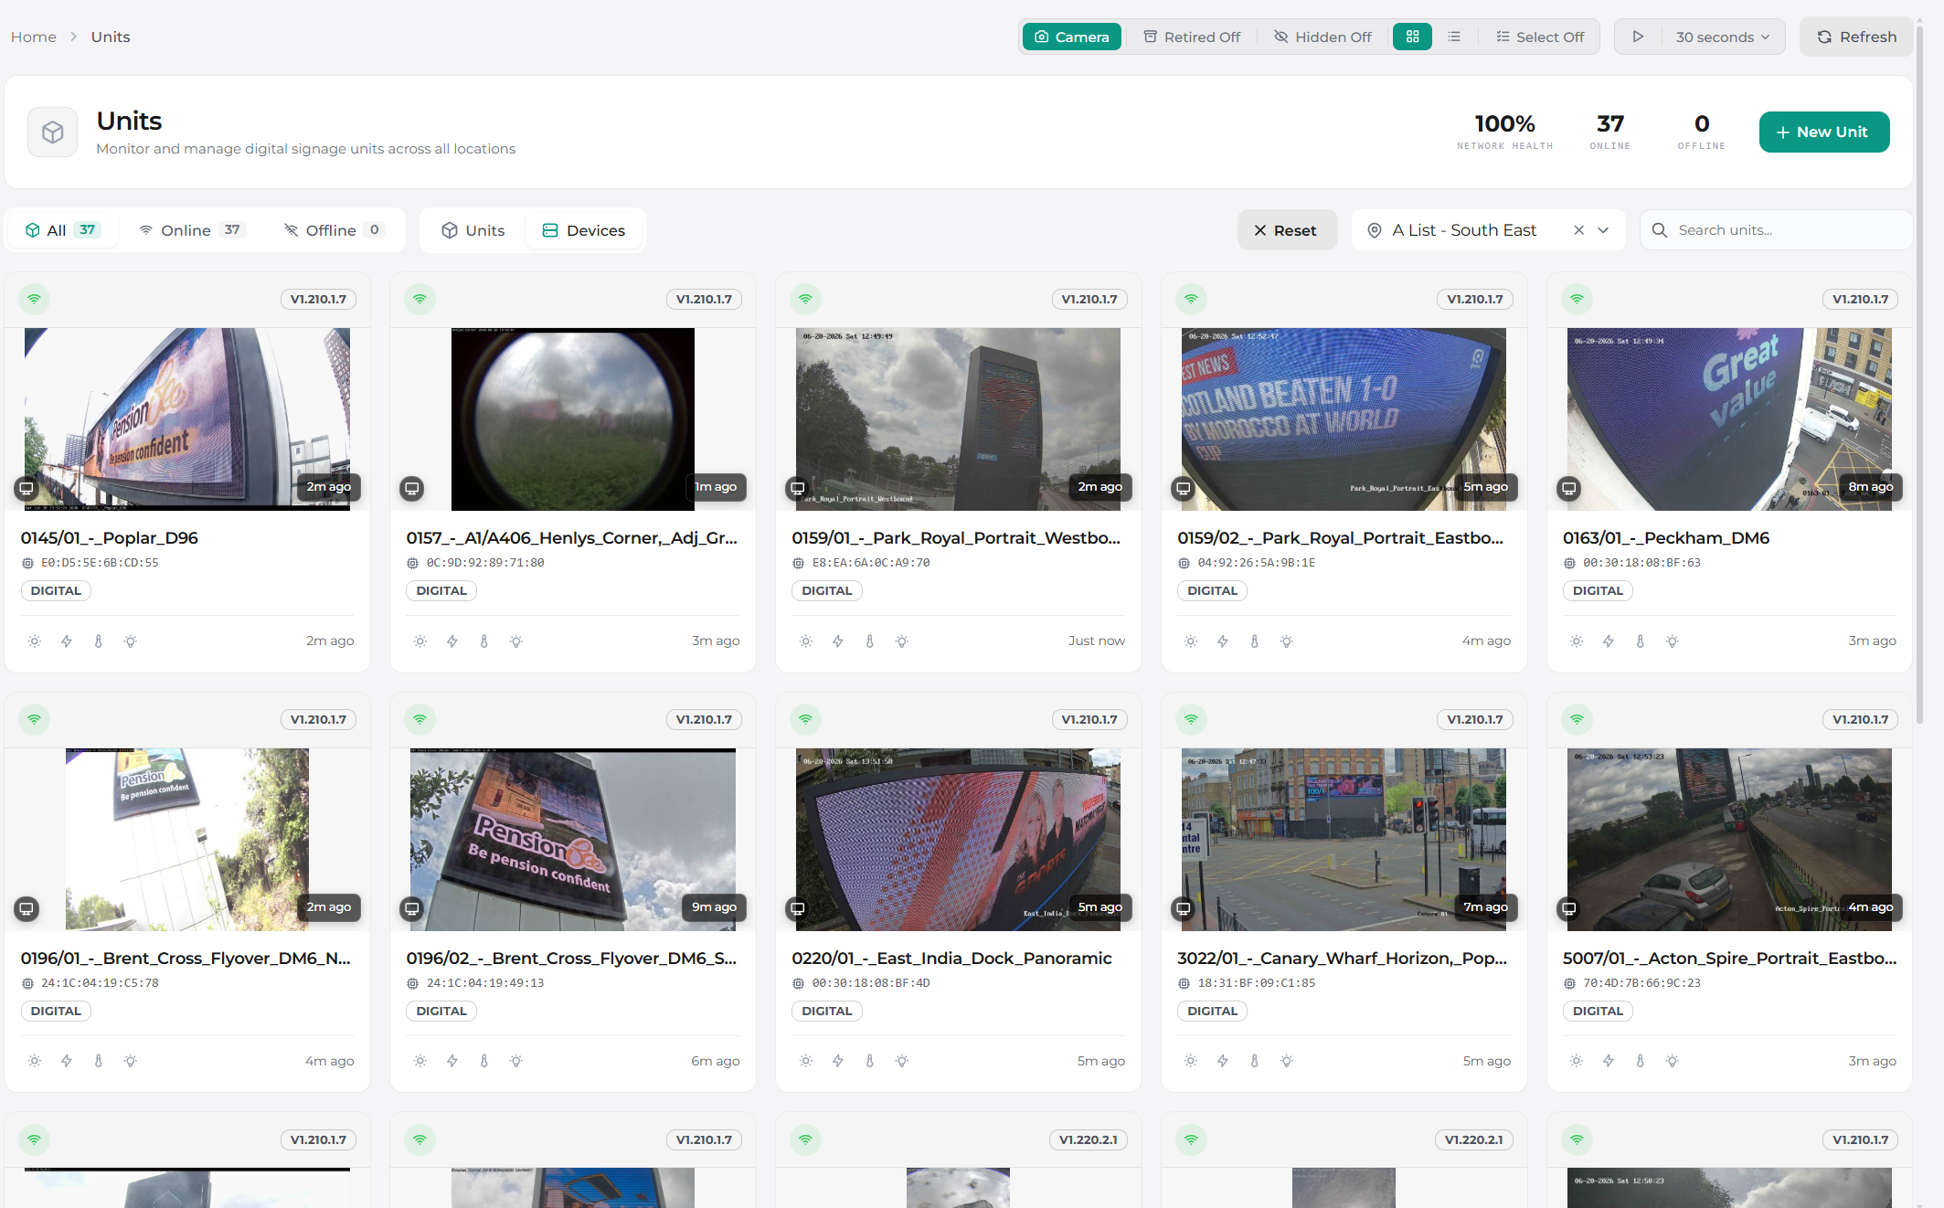This screenshot has width=1944, height=1208.
Task: Open Peckham_DM6 camera thumbnail
Action: (x=1729, y=419)
